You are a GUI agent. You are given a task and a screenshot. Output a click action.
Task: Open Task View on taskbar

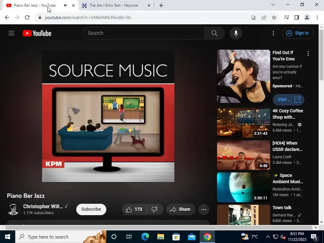(x=129, y=237)
